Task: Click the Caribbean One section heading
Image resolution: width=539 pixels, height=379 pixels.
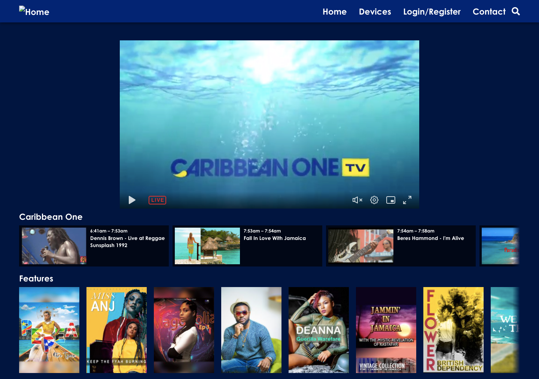Action: pos(51,217)
